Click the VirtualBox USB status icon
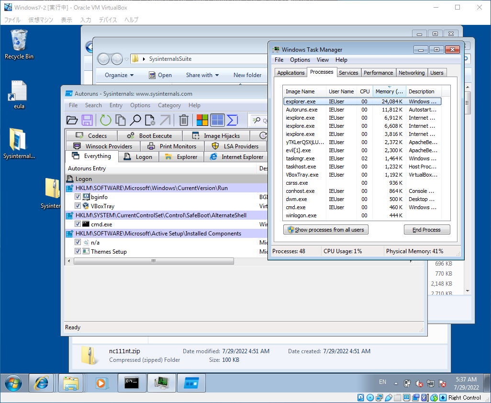The width and height of the screenshot is (491, 403). pos(388,398)
